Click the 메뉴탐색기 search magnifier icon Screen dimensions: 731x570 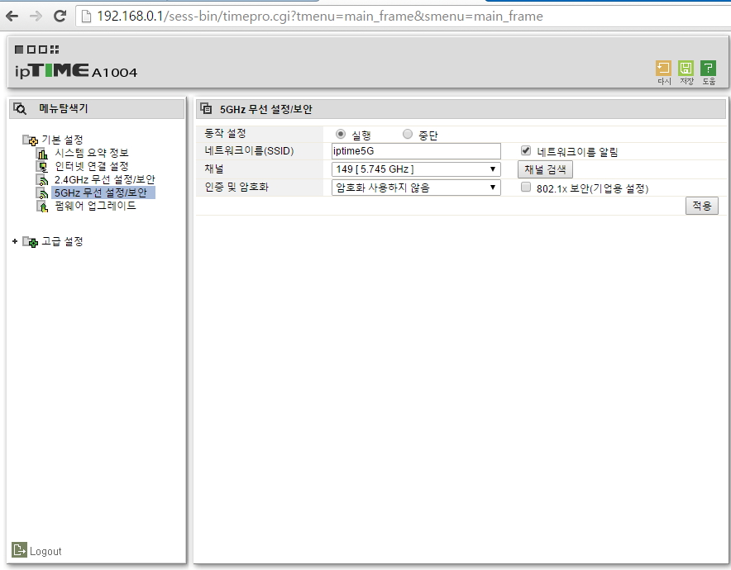coord(20,108)
